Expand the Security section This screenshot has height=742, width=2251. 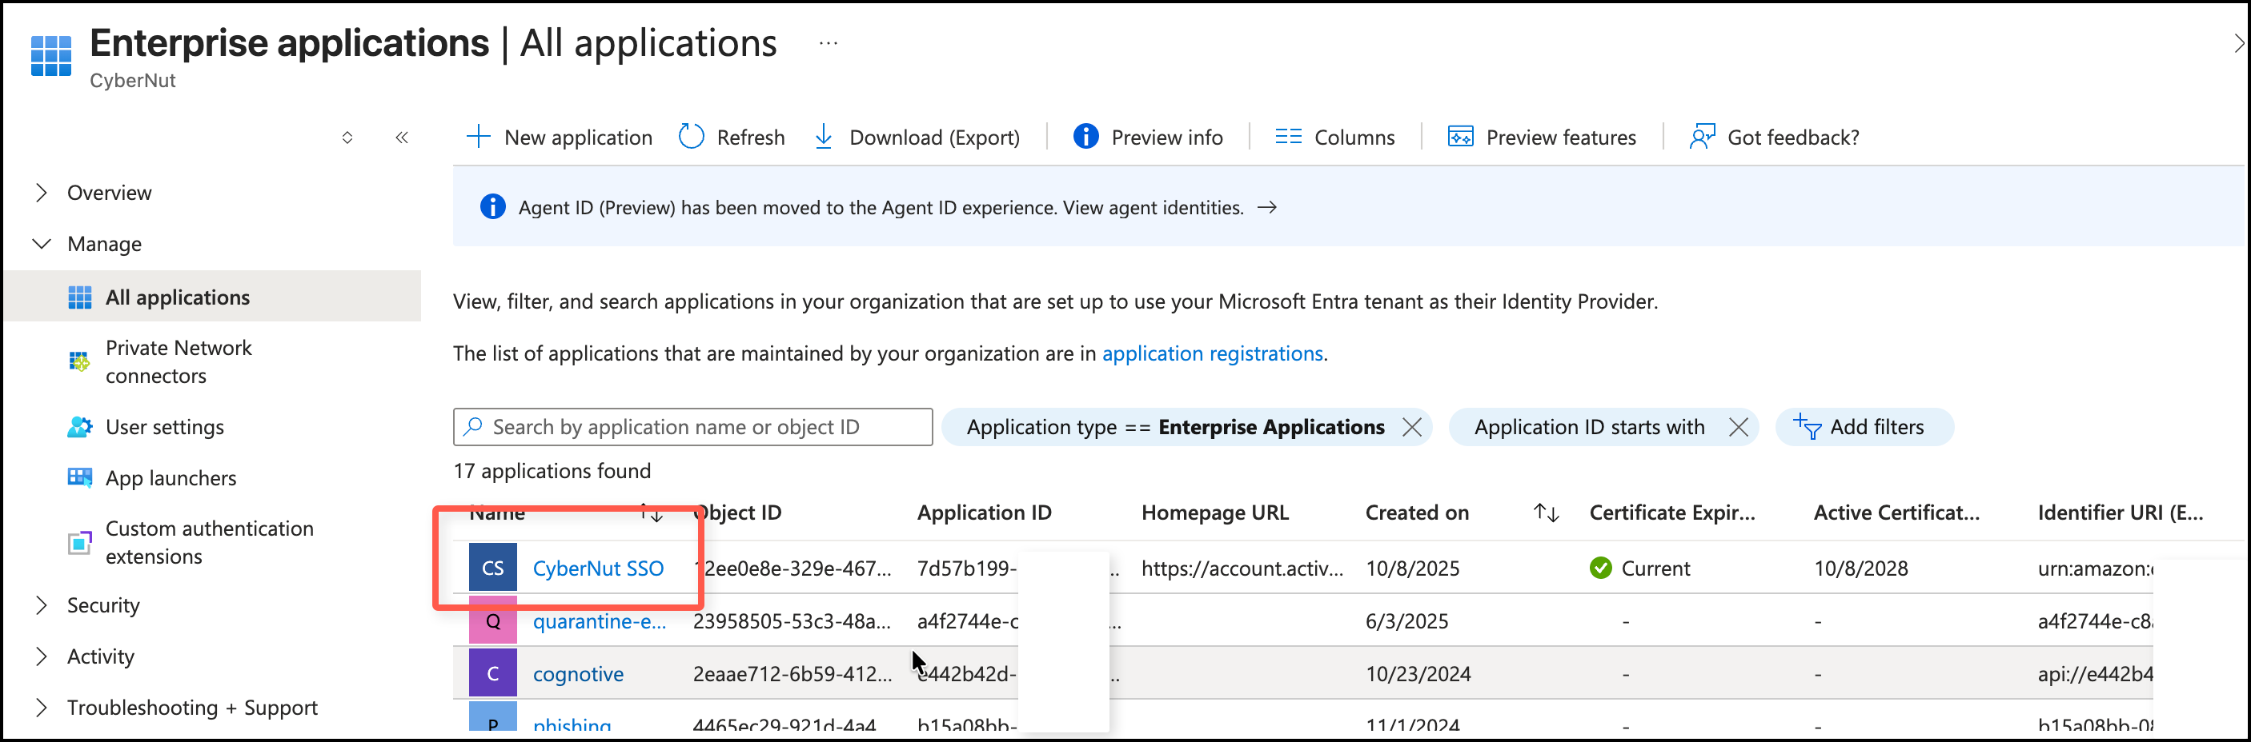coord(41,605)
